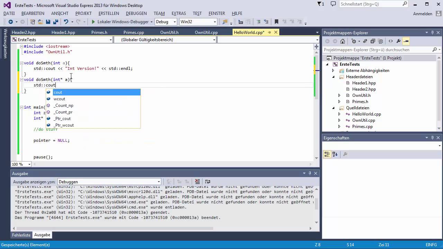Show all files icon in Projektmappen-Explorer
443x249 pixels.
(x=380, y=41)
